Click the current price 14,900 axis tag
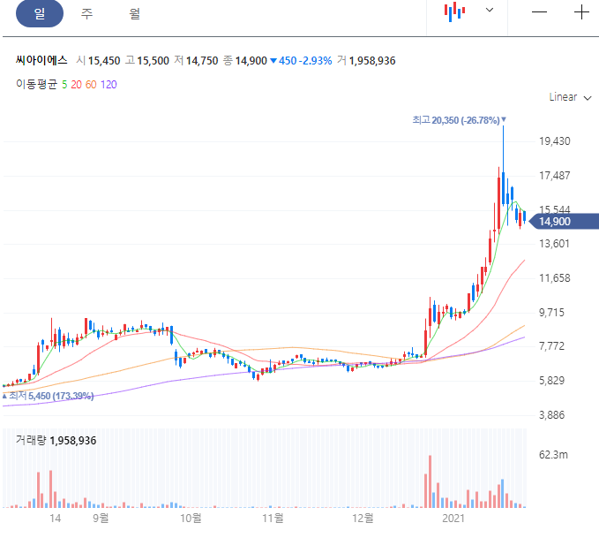 [x=564, y=221]
